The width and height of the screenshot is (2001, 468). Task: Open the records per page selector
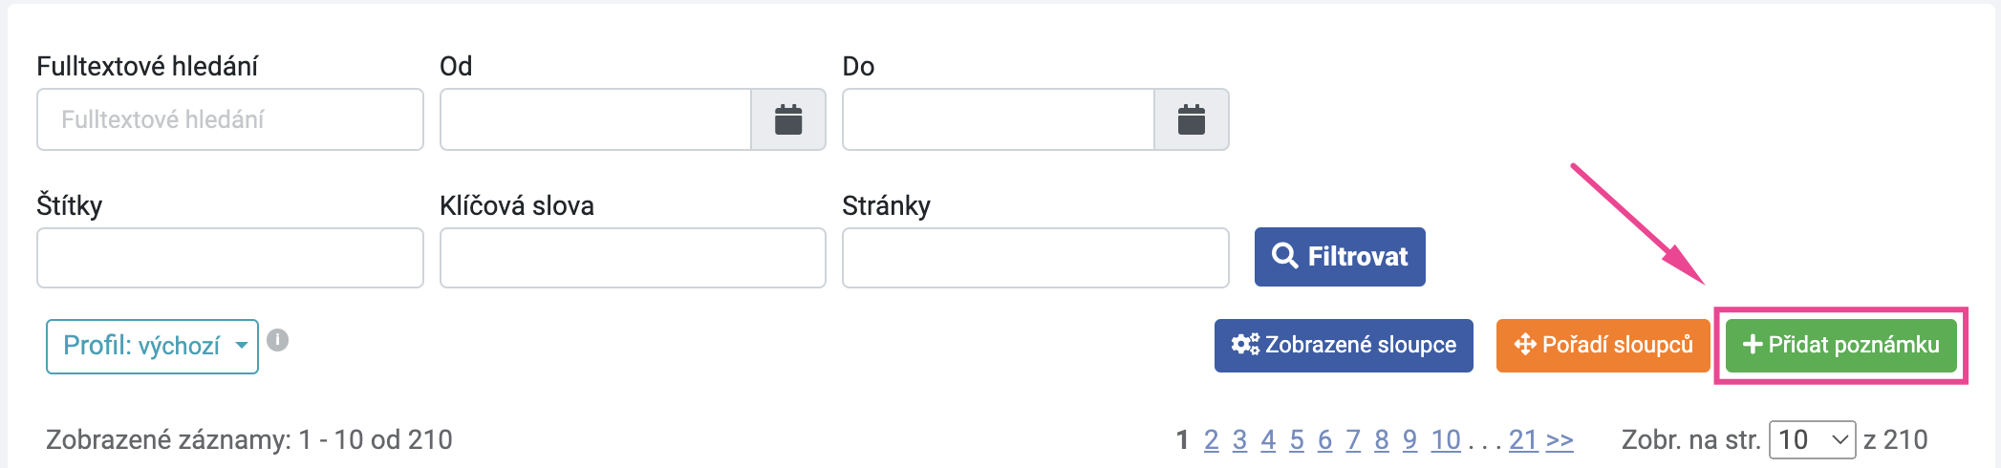(x=1813, y=439)
